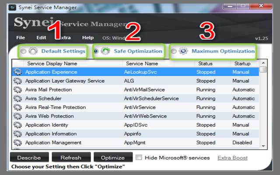The width and height of the screenshot is (280, 175).
Task: Click the Refresh button
Action: click(71, 157)
